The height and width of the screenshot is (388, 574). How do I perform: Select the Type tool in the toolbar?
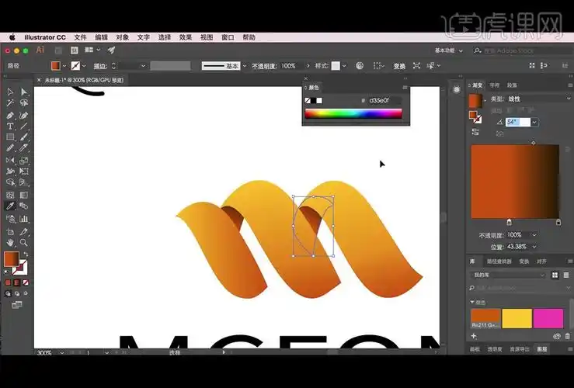pos(10,126)
